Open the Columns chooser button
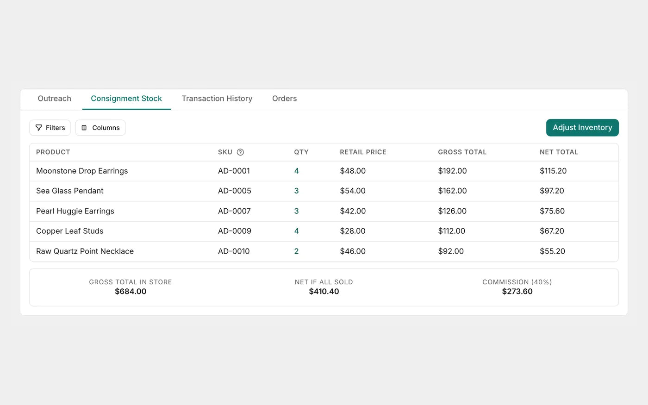This screenshot has width=648, height=405. [100, 128]
